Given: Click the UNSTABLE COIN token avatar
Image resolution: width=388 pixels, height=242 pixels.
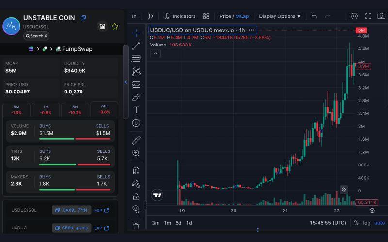Looking at the screenshot, I should 11,26.
